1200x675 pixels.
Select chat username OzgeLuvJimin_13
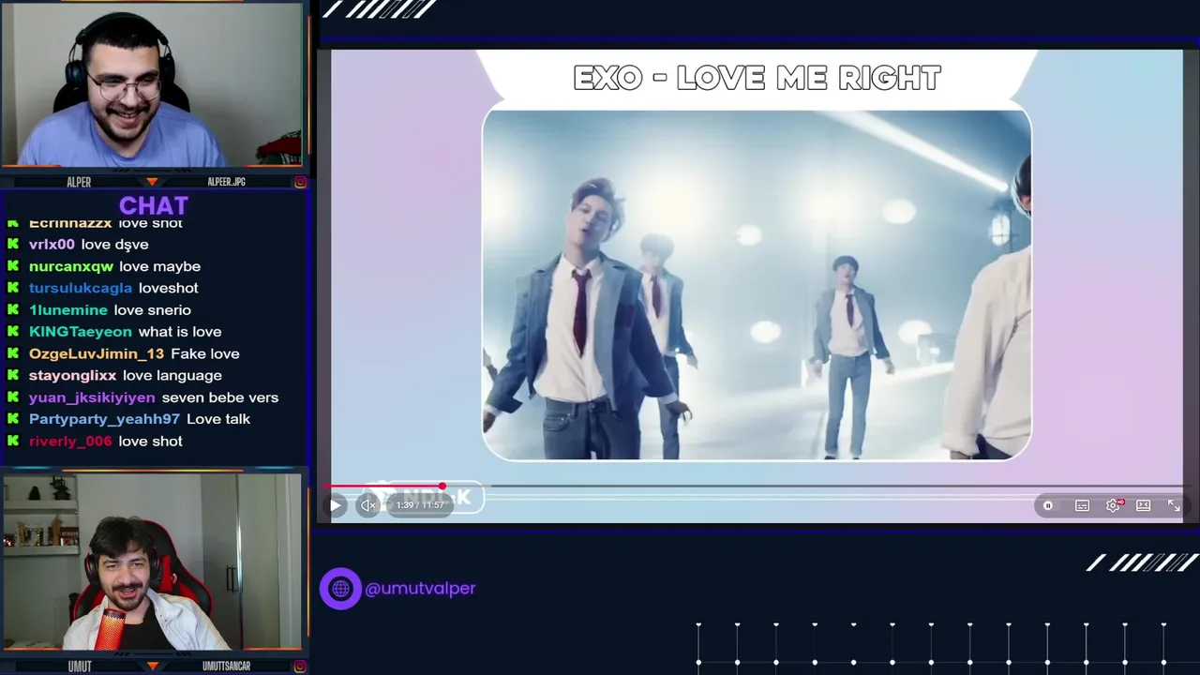pos(97,353)
